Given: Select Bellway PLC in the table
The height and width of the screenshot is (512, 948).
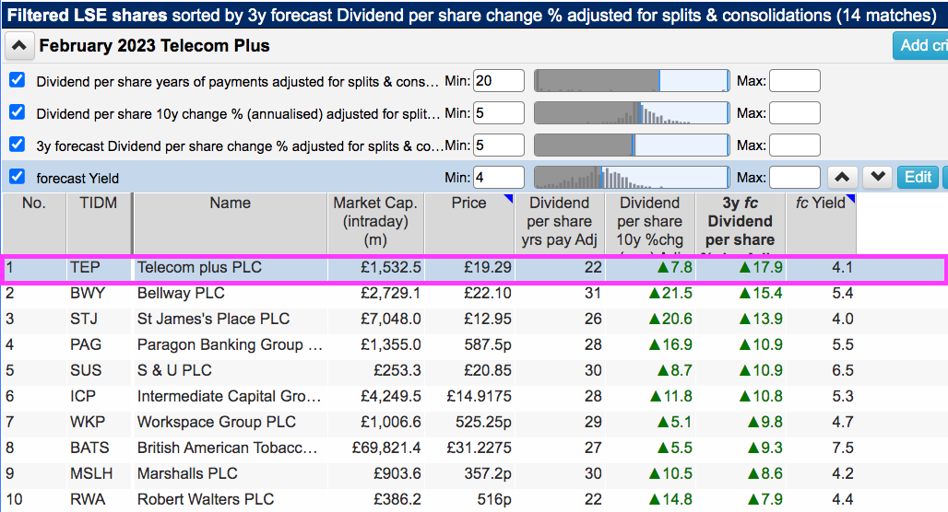Looking at the screenshot, I should 181,294.
